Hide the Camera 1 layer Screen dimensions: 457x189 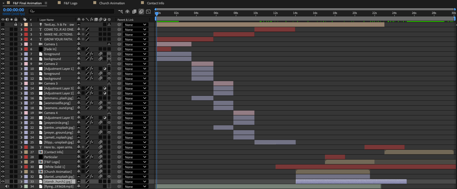[3, 44]
